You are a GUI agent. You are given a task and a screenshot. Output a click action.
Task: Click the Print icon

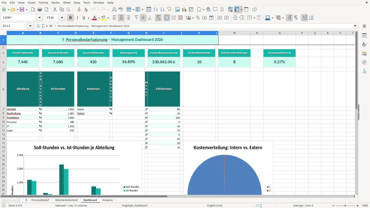point(40,10)
